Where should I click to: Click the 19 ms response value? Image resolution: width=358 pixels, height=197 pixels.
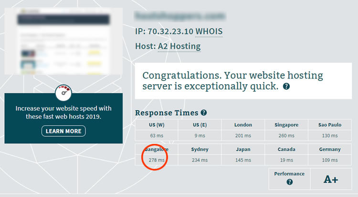pos(286,160)
